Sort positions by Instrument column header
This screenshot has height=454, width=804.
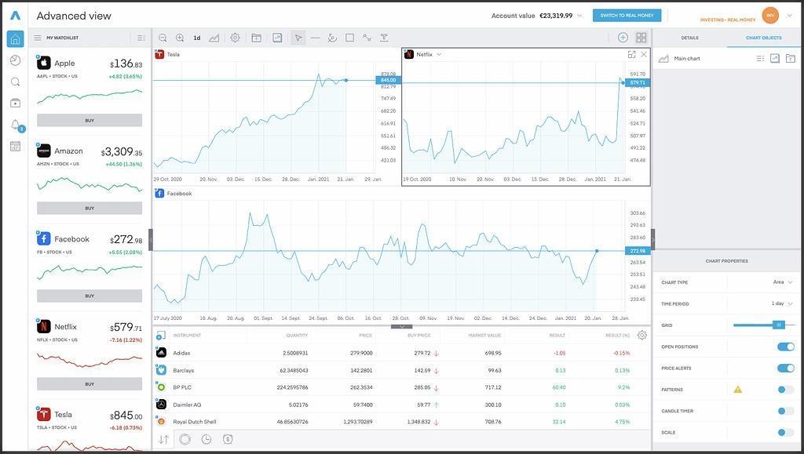187,336
